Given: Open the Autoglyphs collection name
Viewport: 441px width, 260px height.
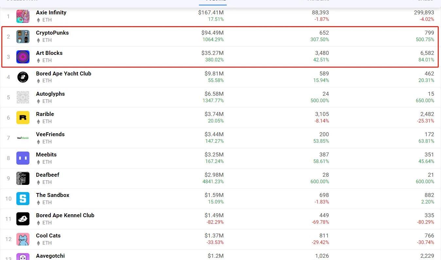Looking at the screenshot, I should [x=50, y=94].
